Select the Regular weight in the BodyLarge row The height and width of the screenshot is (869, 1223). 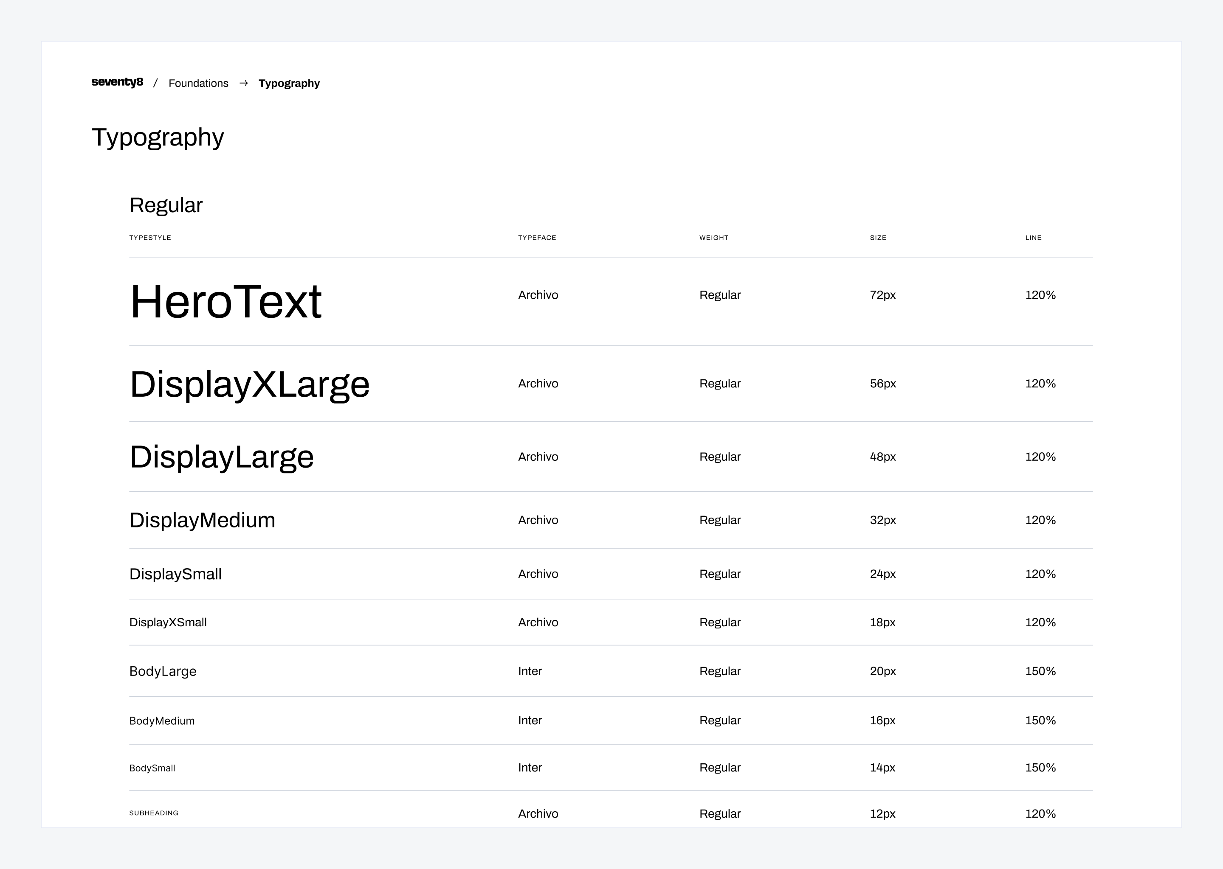click(x=719, y=670)
